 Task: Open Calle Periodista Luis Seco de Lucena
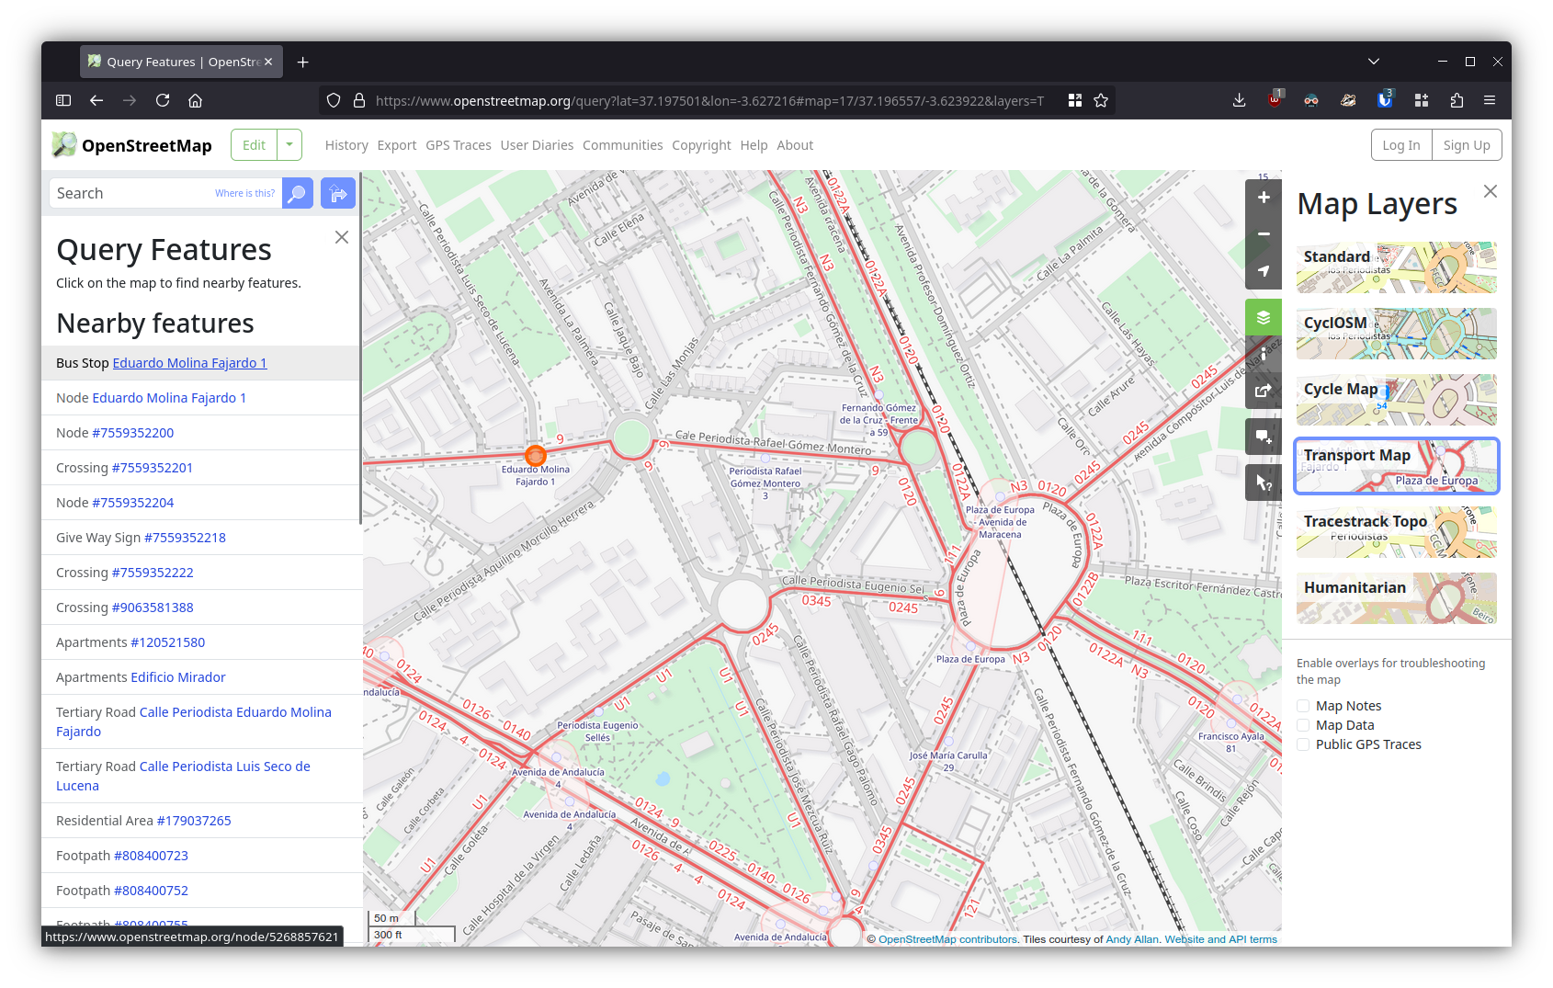(x=183, y=776)
